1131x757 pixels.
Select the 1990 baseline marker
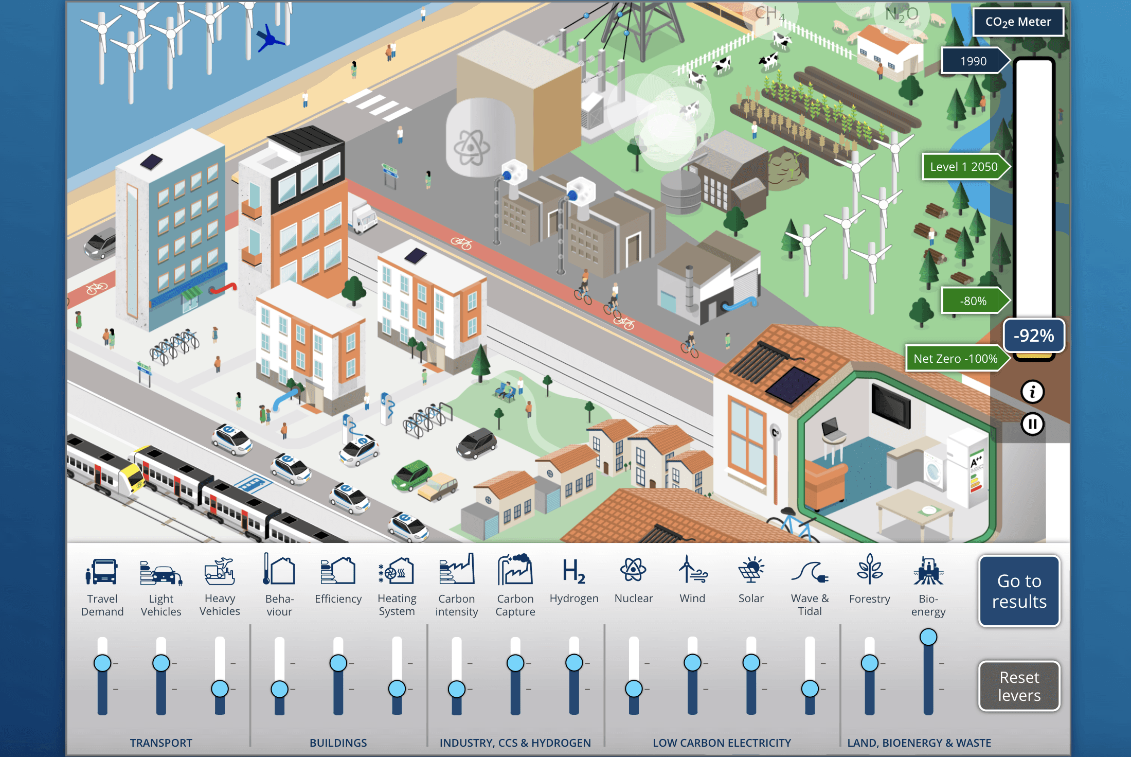[x=973, y=61]
